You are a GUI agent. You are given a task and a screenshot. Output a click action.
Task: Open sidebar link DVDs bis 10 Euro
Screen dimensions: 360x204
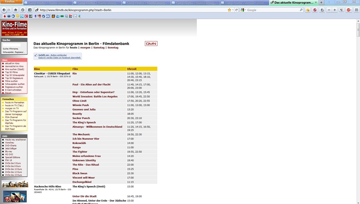click(x=13, y=169)
